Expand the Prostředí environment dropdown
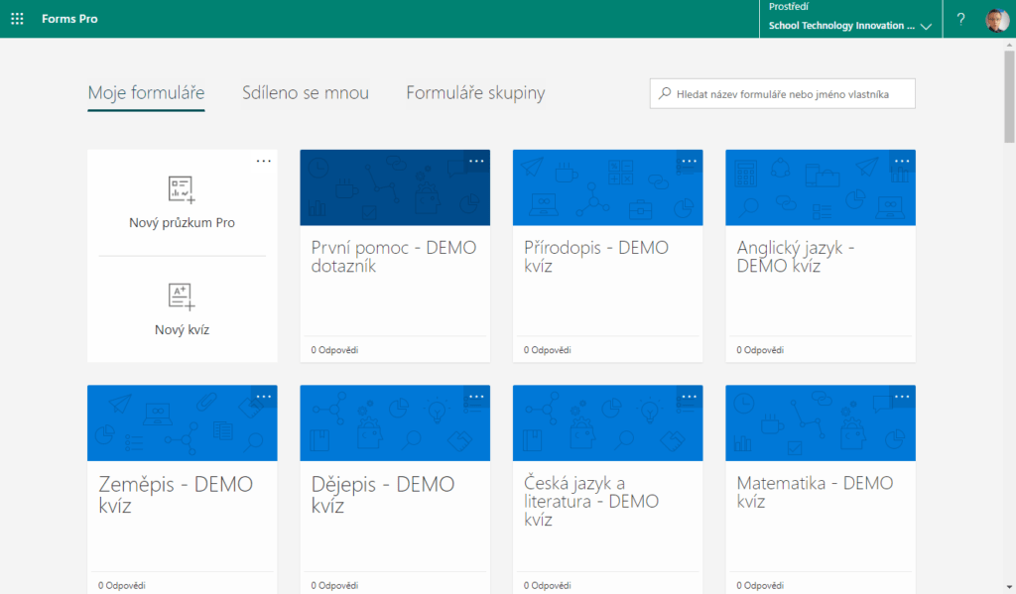 [x=850, y=19]
